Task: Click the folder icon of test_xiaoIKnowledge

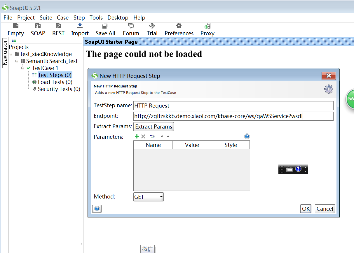Action: 17,54
